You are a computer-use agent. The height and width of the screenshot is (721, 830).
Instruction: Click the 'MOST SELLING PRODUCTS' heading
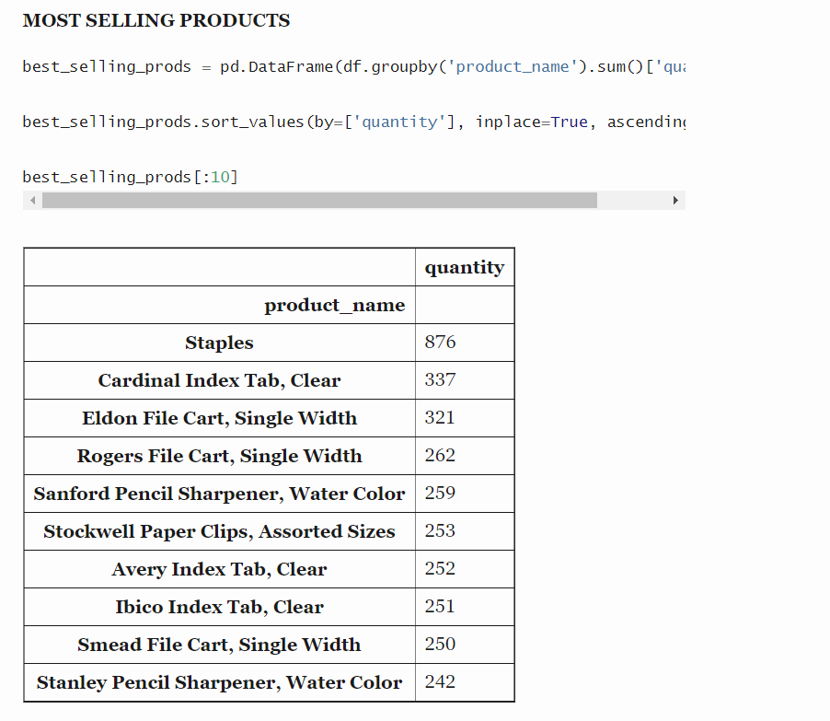[156, 20]
